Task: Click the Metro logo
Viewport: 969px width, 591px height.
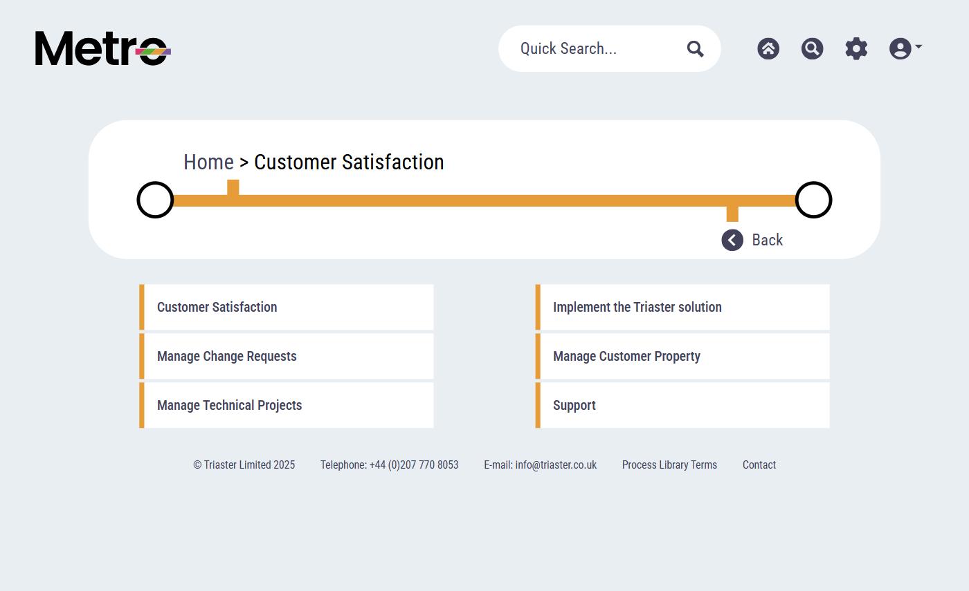Action: pyautogui.click(x=103, y=48)
